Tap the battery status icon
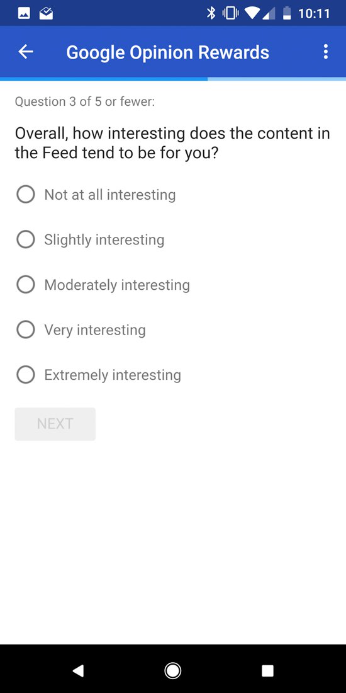 [x=287, y=14]
